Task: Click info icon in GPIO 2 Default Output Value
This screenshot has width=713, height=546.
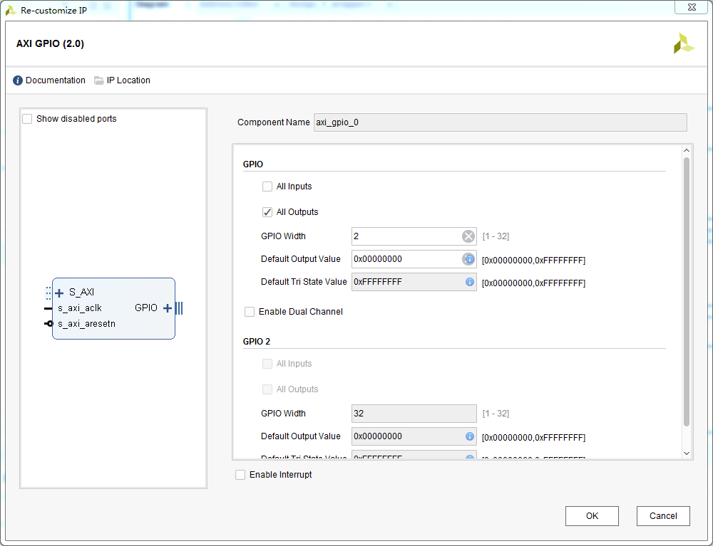Action: click(x=470, y=436)
